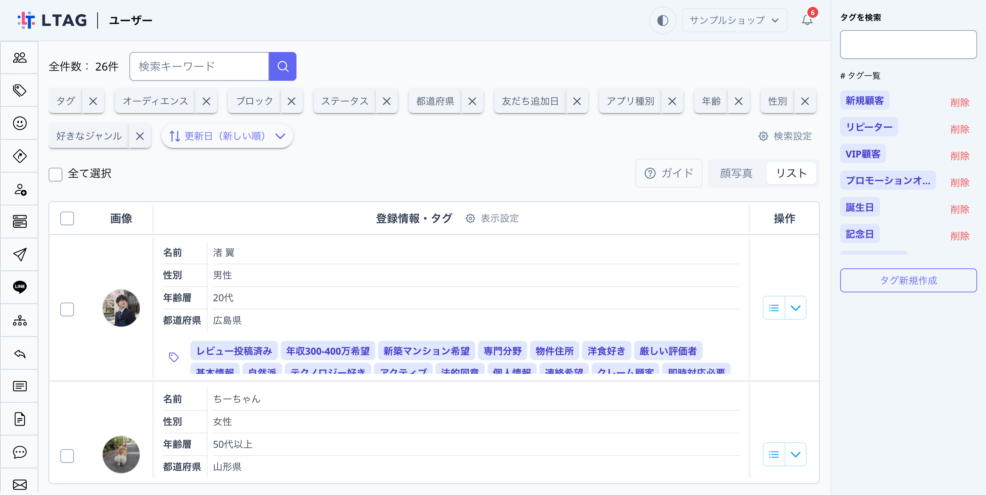
Task: Click the blue search magnifier button
Action: click(x=282, y=66)
